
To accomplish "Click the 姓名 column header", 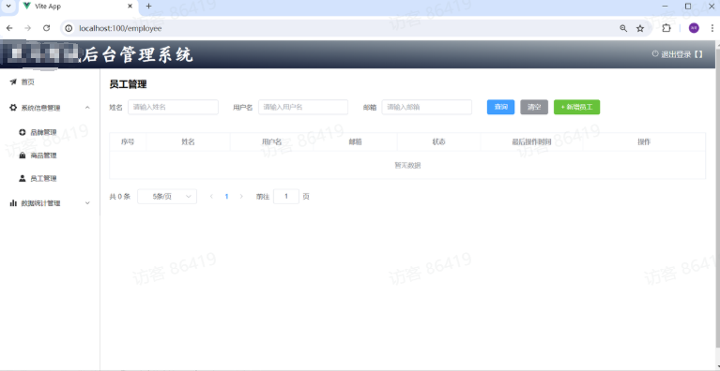I will tap(189, 142).
